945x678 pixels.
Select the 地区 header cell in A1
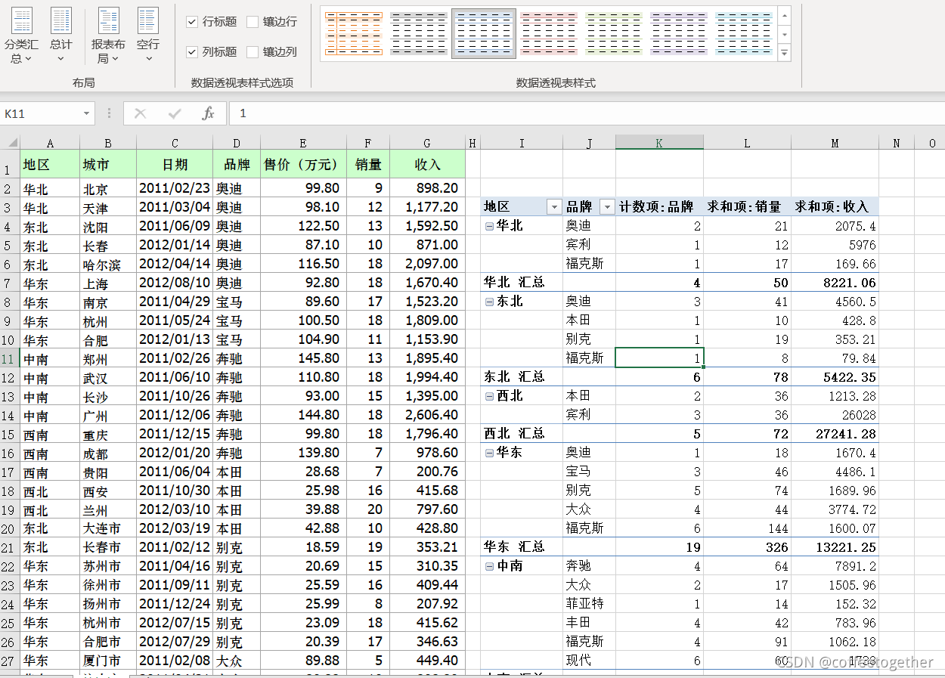click(50, 164)
